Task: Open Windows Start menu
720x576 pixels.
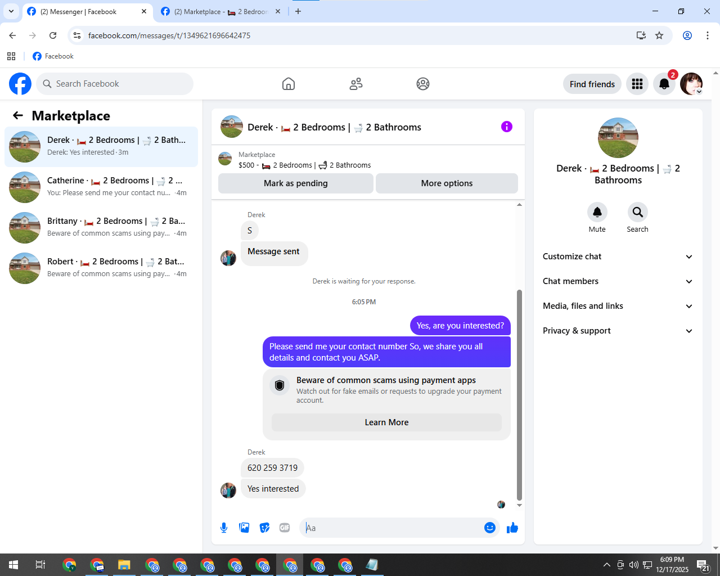Action: pyautogui.click(x=13, y=565)
